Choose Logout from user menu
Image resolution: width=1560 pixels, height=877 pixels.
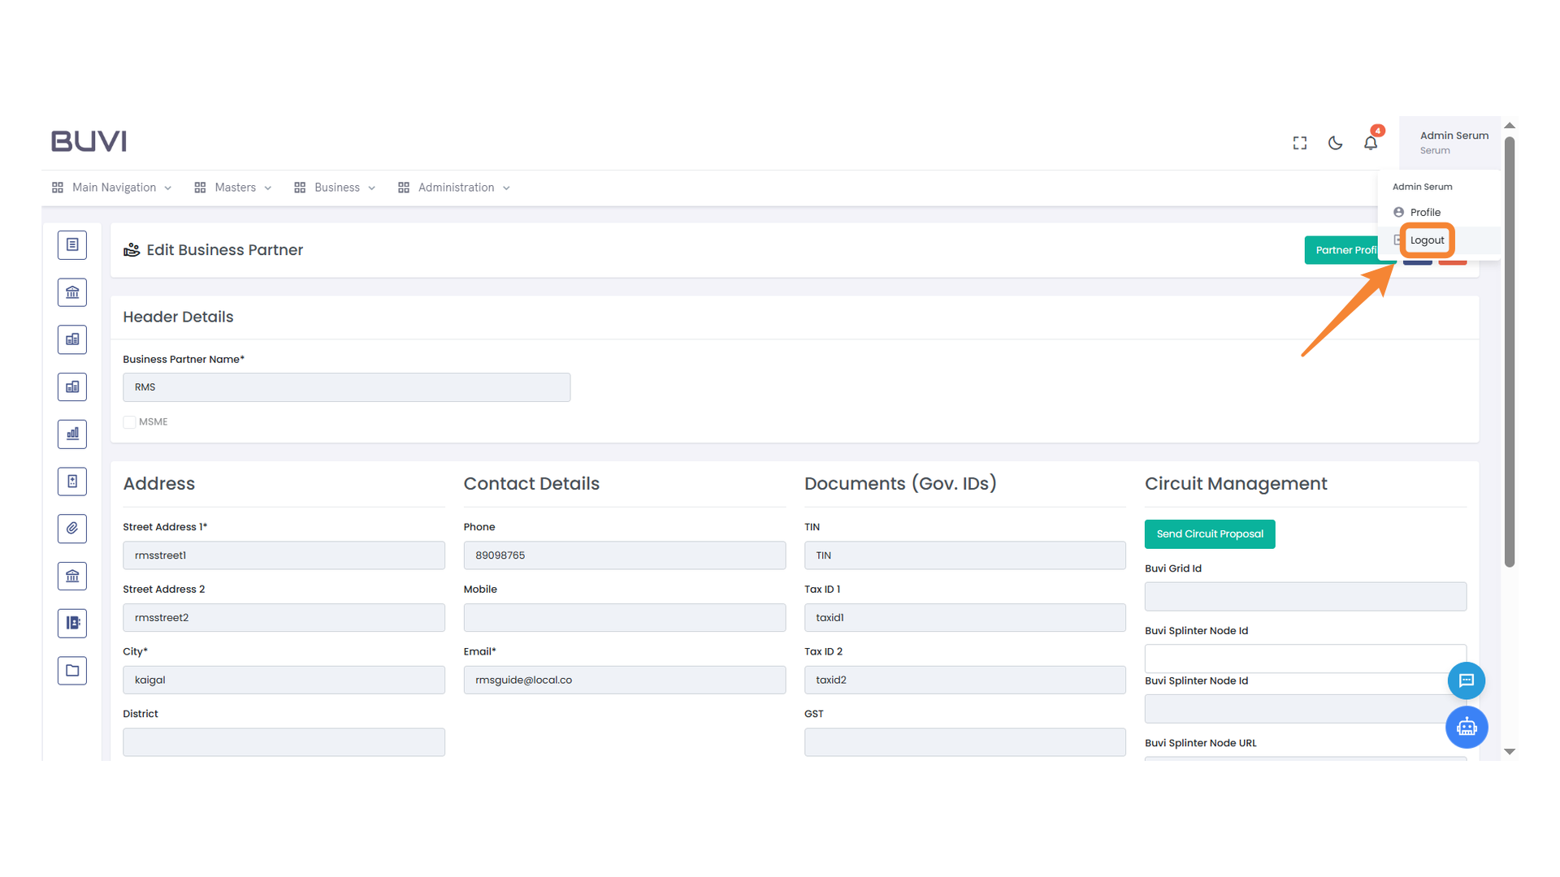click(1427, 240)
